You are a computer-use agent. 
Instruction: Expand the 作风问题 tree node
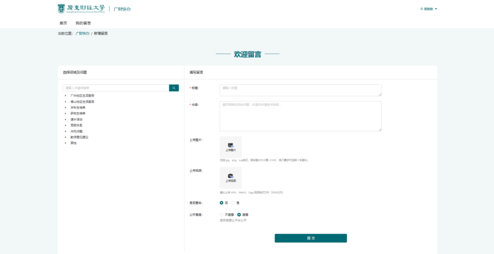coord(65,131)
